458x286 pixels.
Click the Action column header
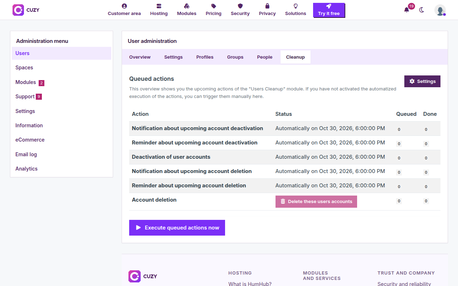tap(140, 114)
